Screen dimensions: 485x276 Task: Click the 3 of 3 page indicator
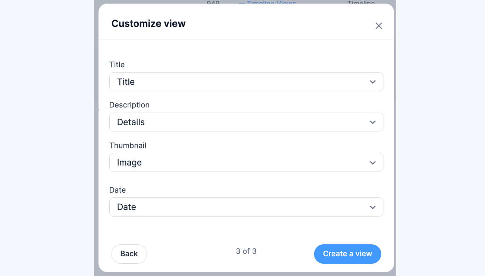tap(246, 251)
